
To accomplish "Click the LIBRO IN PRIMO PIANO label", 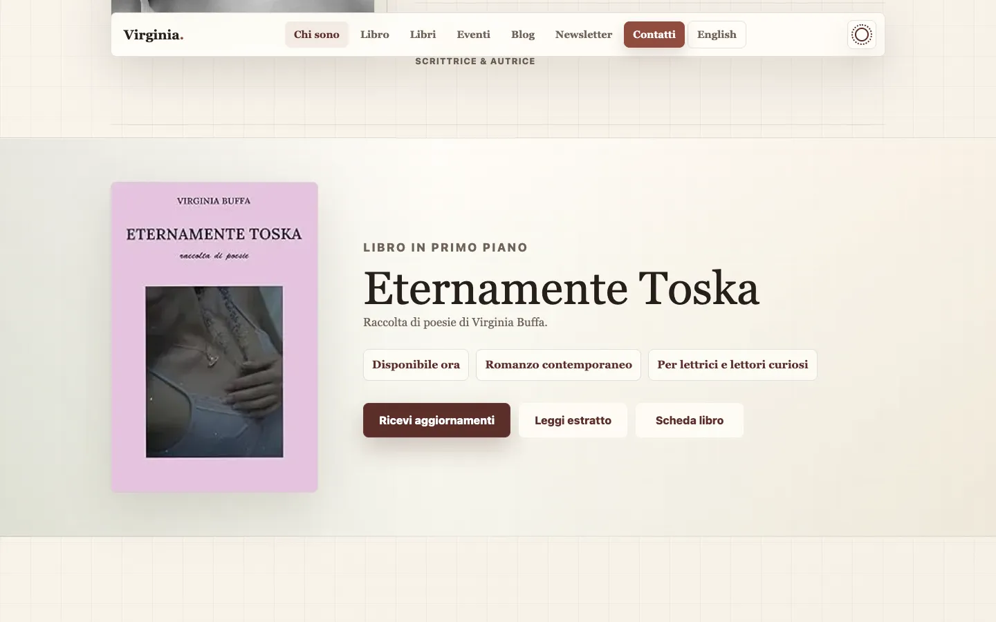I will coord(445,247).
